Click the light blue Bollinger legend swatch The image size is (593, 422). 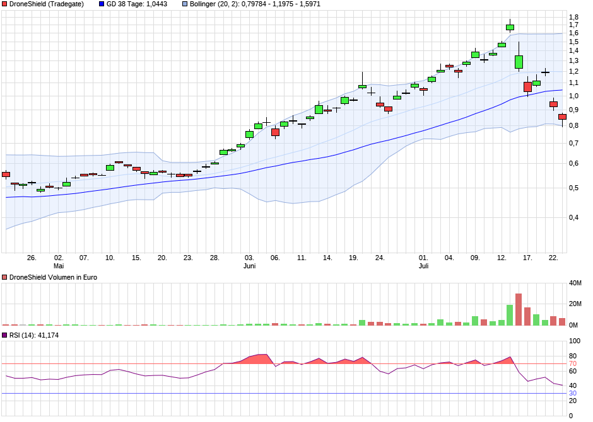tap(185, 4)
